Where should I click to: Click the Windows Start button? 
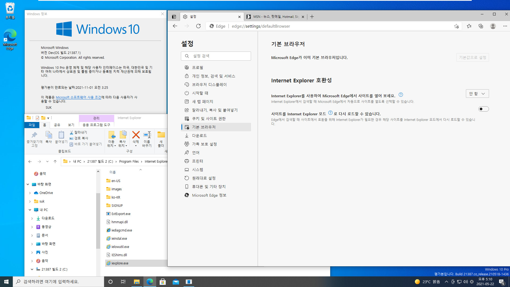pos(6,282)
